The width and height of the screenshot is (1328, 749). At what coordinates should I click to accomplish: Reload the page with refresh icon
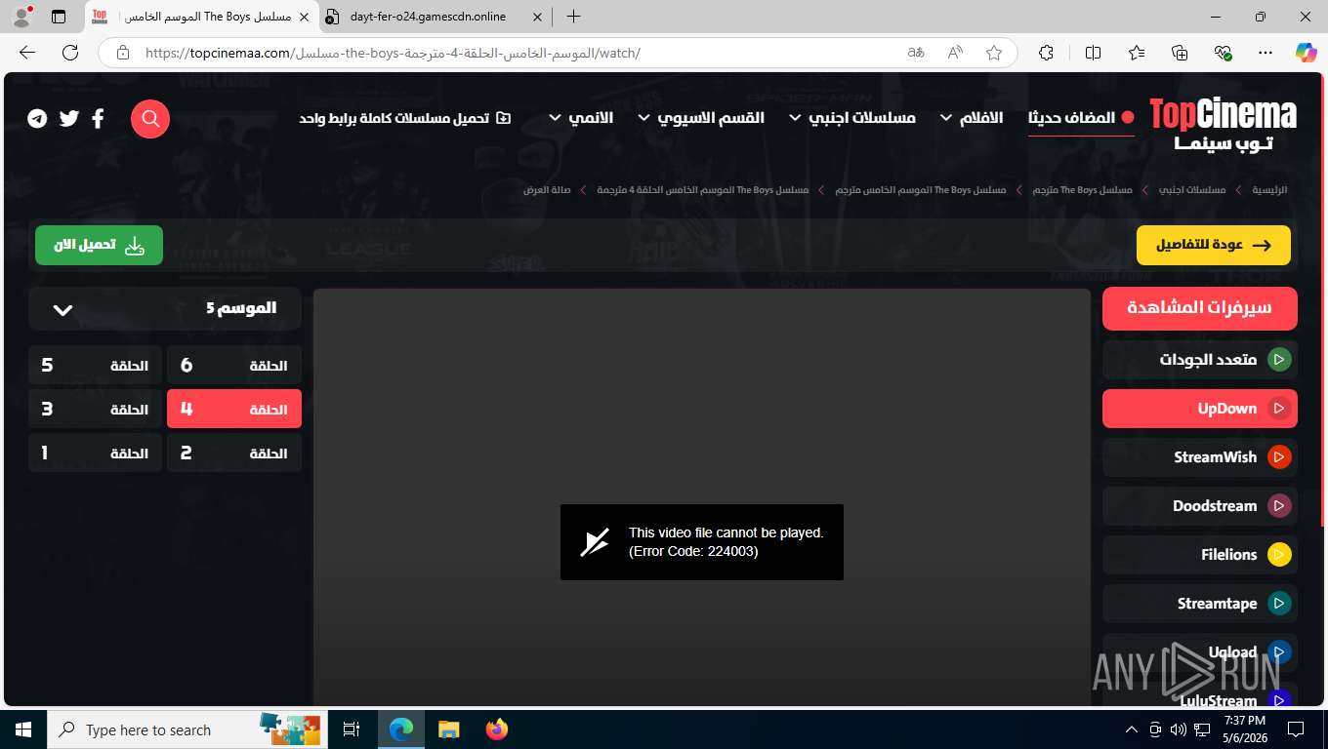(x=70, y=53)
